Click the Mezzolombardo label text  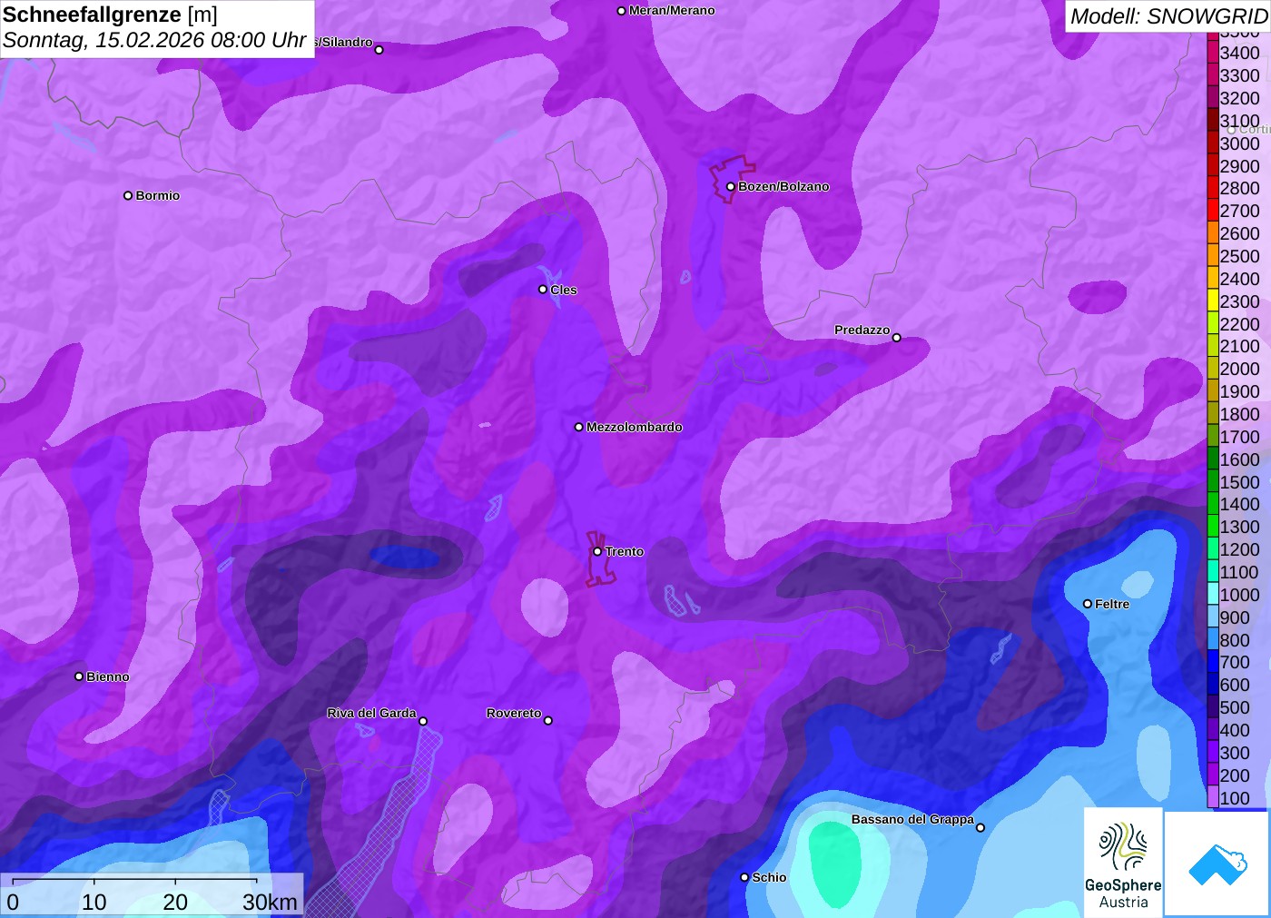(635, 428)
